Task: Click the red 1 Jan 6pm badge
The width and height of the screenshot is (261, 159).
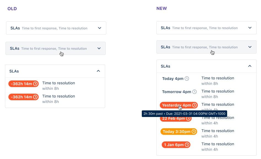Action: tap(176, 145)
